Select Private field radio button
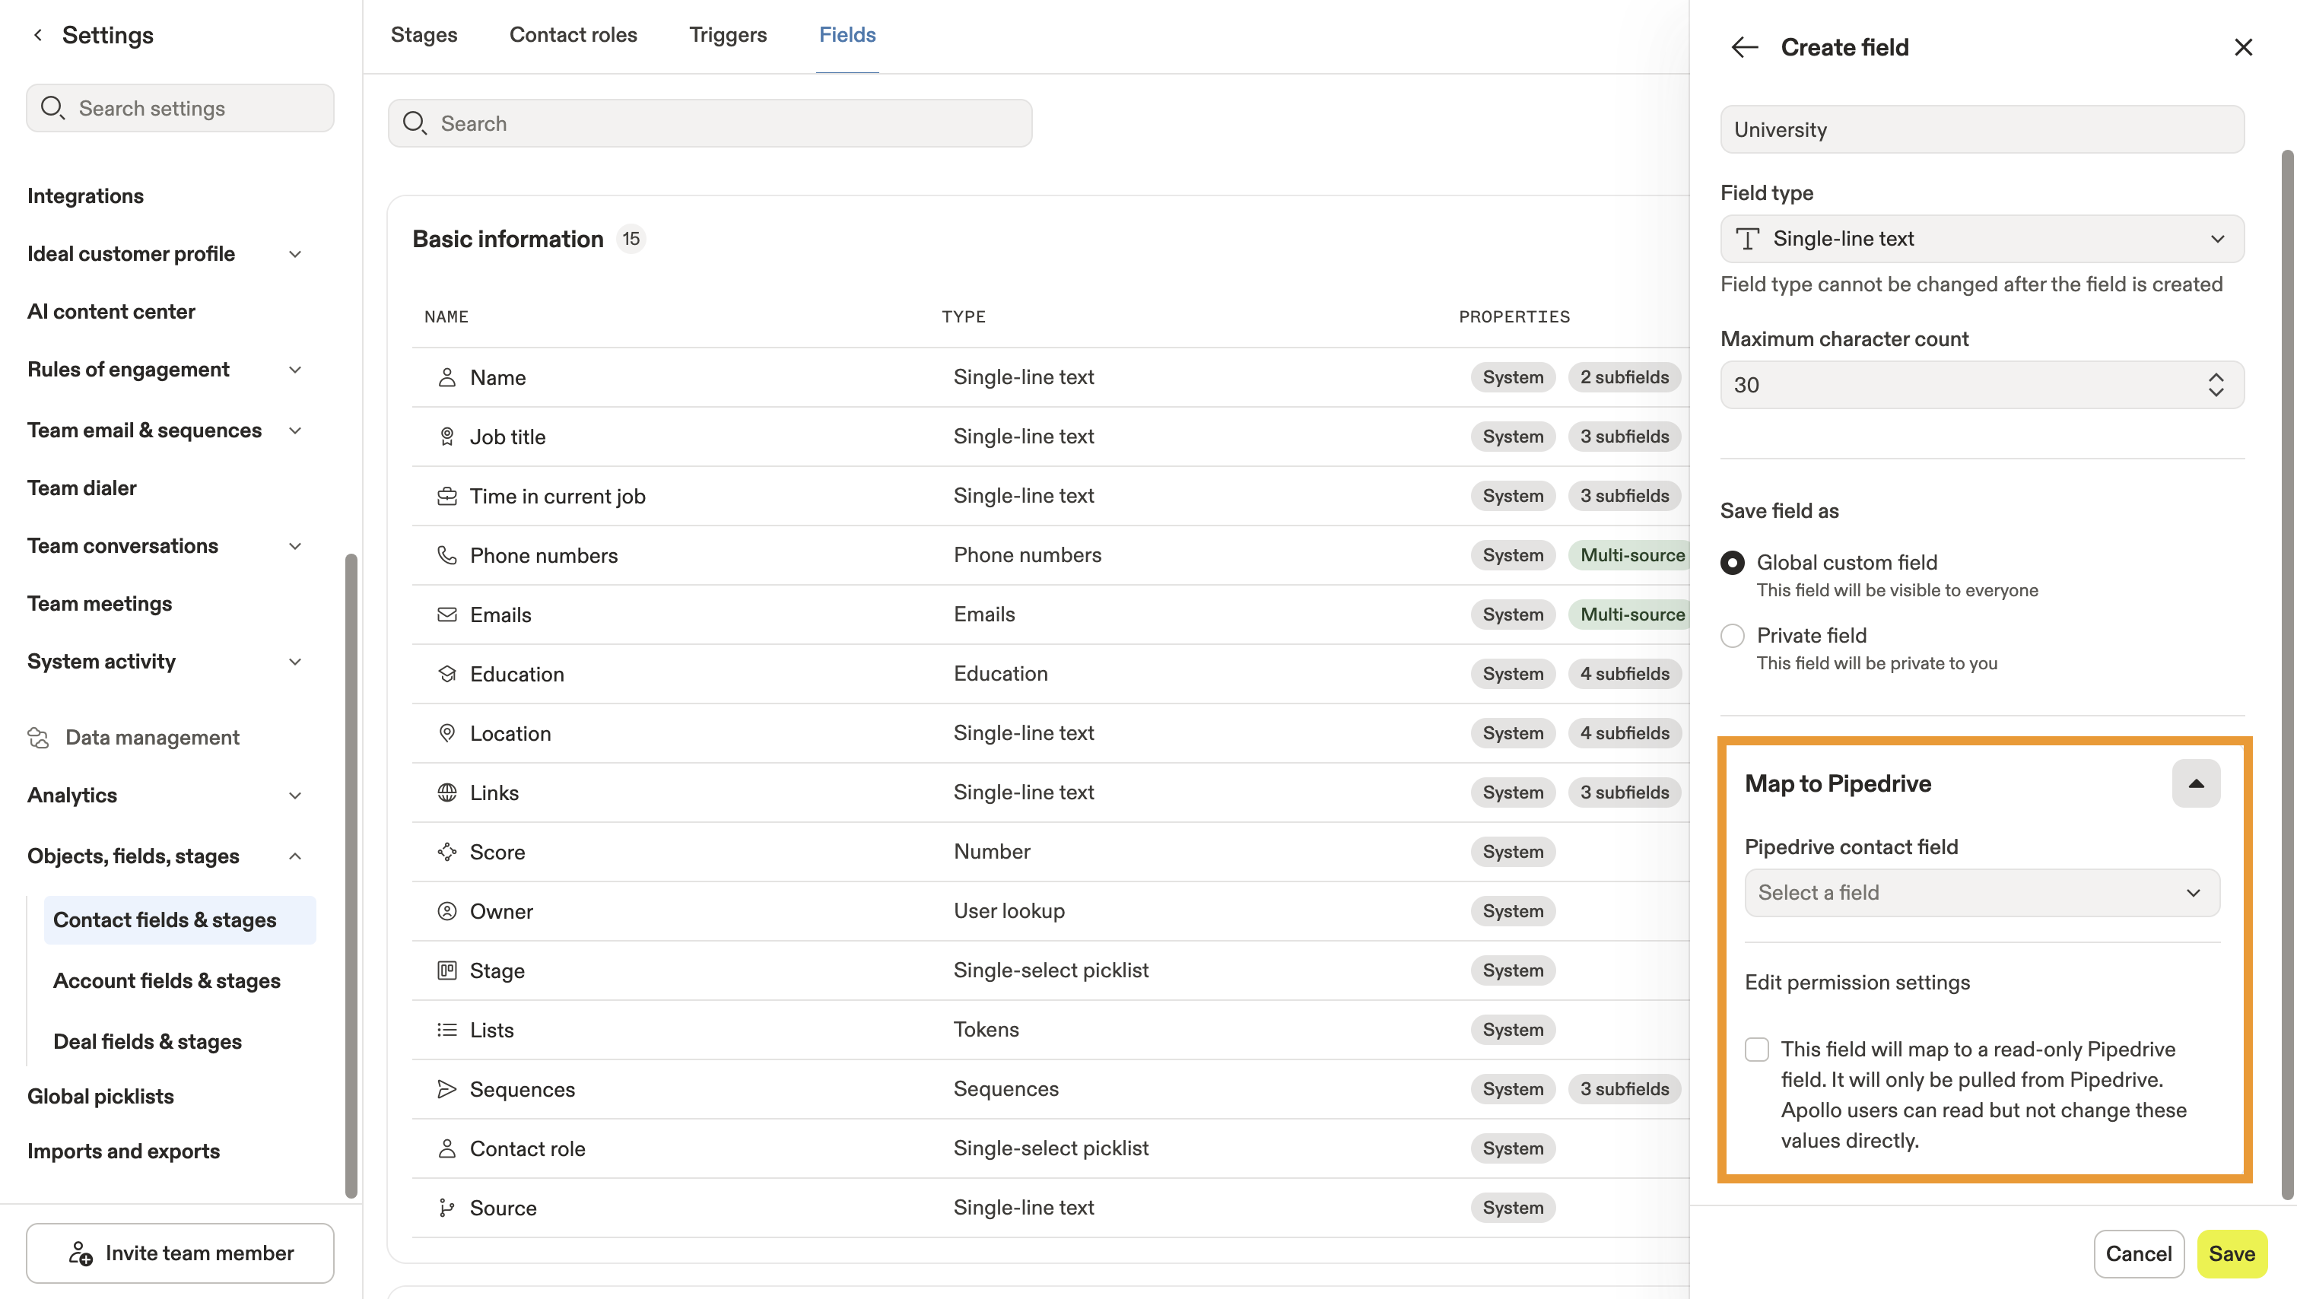The image size is (2297, 1299). pos(1733,636)
